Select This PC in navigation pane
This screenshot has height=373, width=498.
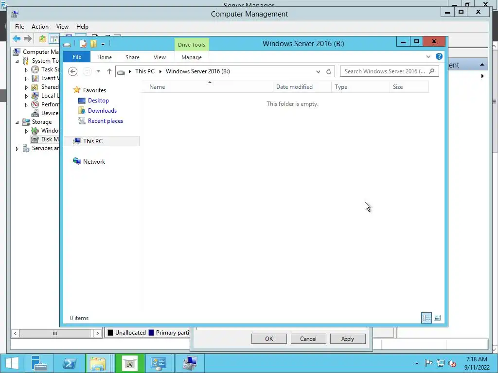(x=102, y=141)
